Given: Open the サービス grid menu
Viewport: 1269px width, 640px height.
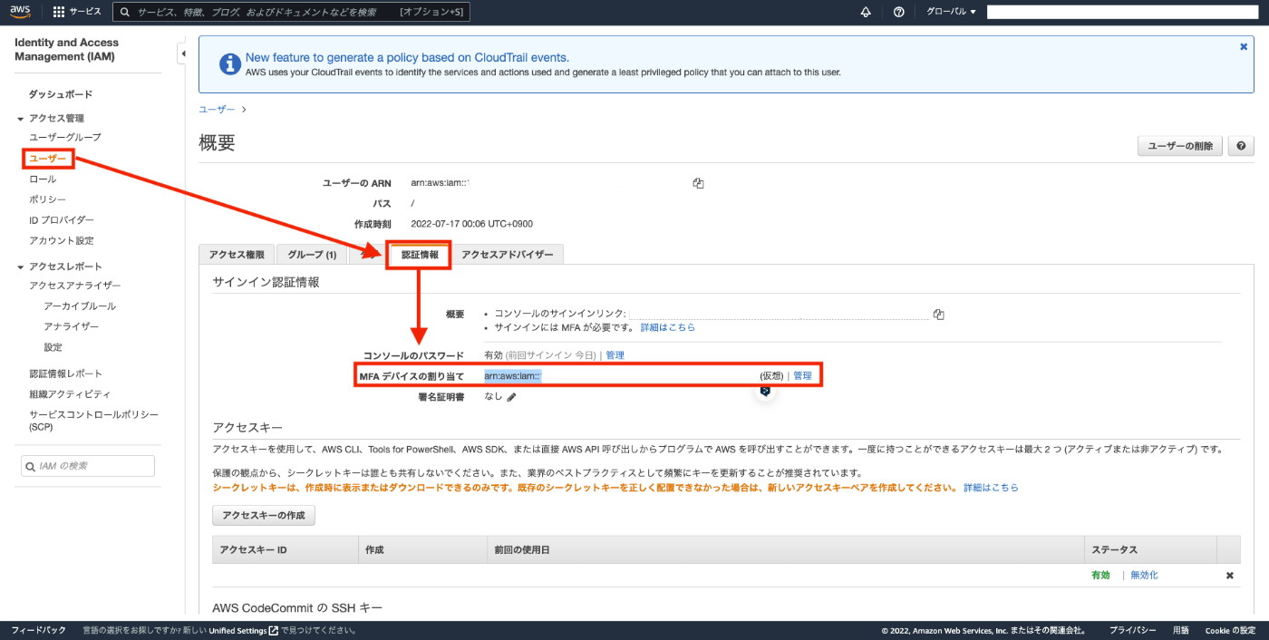Looking at the screenshot, I should tap(77, 12).
